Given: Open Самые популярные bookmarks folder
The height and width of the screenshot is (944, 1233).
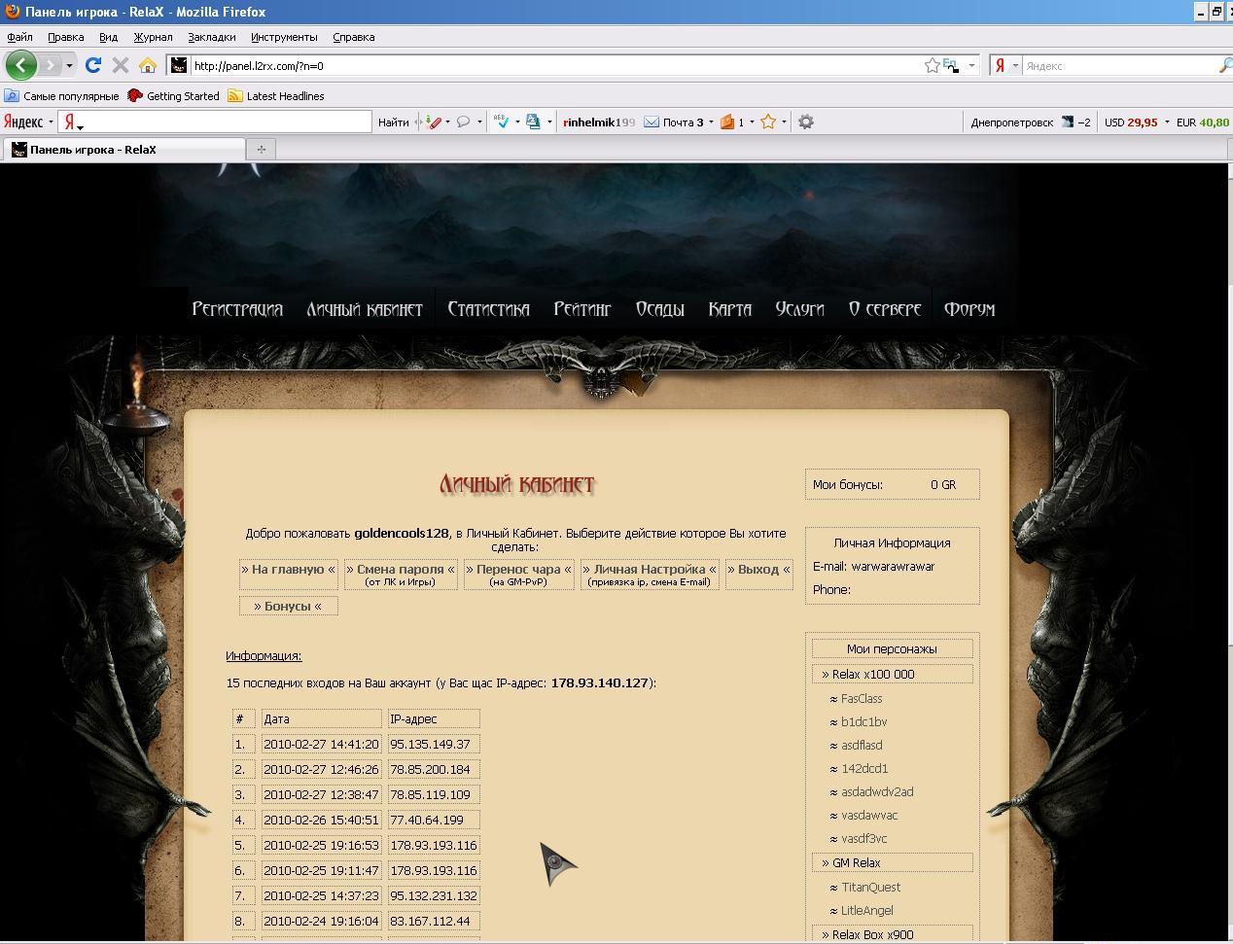Looking at the screenshot, I should [61, 96].
